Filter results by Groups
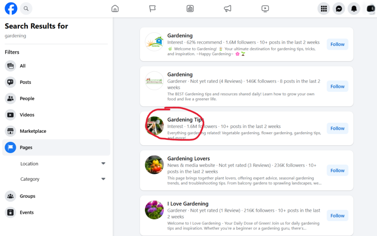This screenshot has width=377, height=236. [x=27, y=196]
